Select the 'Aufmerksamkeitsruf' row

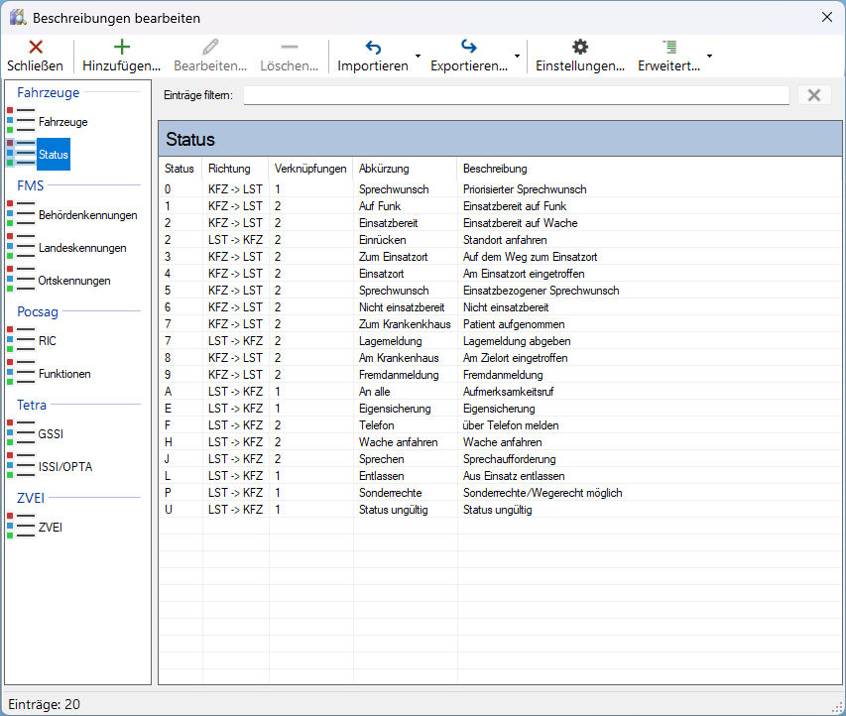tap(500, 392)
